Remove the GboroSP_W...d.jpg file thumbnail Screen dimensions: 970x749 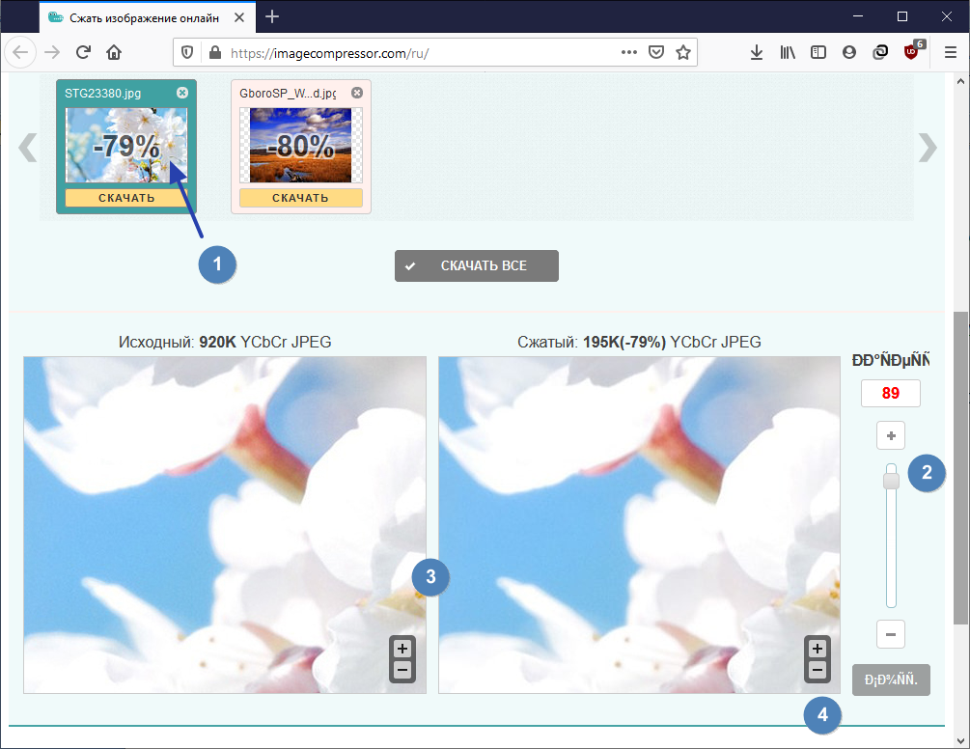(357, 93)
